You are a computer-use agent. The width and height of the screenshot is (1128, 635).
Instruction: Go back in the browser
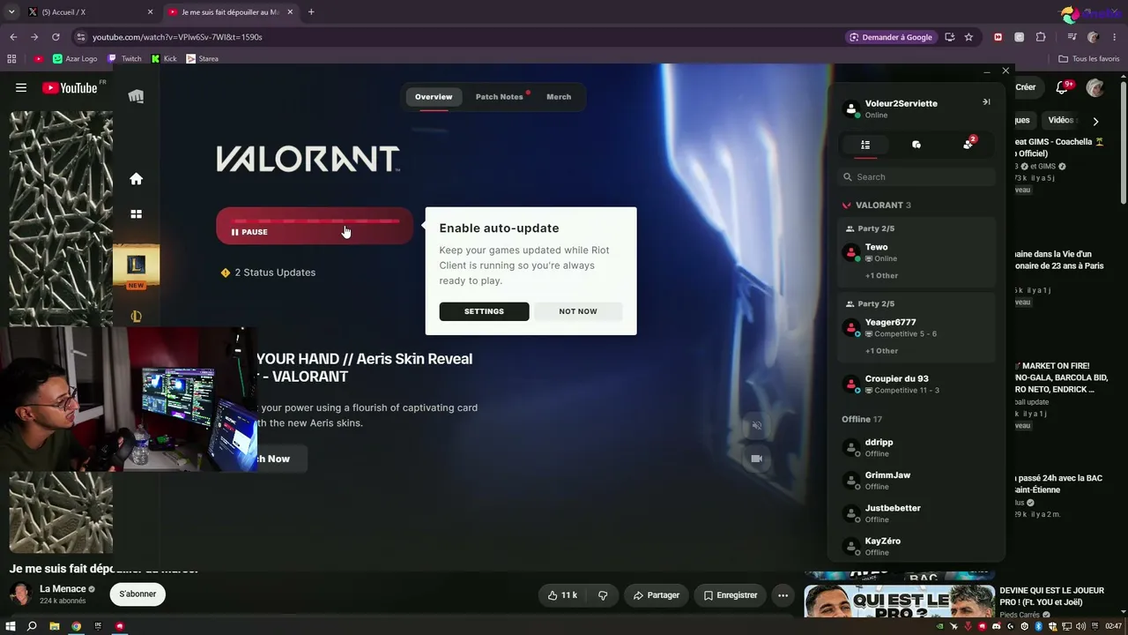click(13, 37)
